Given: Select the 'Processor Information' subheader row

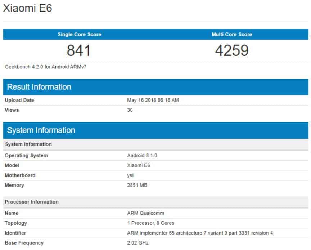Looking at the screenshot, I should [156, 202].
